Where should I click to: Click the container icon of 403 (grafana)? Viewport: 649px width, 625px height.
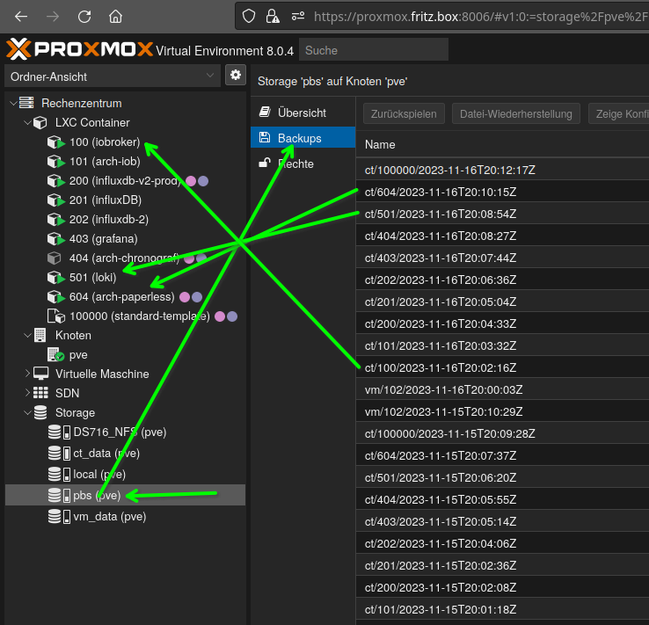coord(55,239)
